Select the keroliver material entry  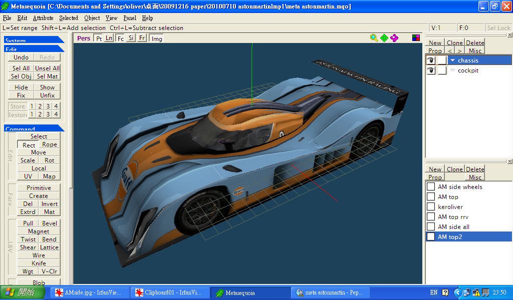[450, 206]
